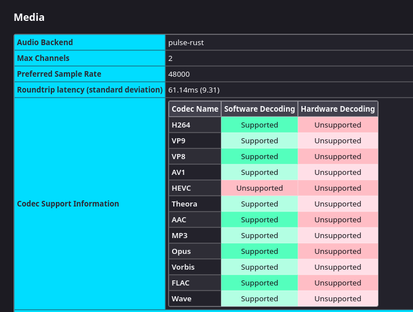Image resolution: width=413 pixels, height=312 pixels.
Task: Click HEVC hardware decoding Unsupported cell
Action: [x=338, y=188]
